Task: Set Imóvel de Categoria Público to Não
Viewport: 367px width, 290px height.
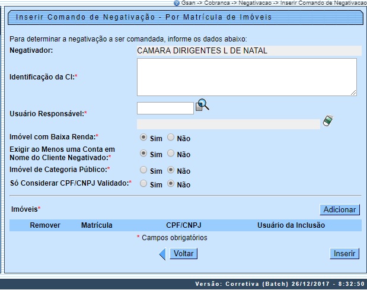Action: [x=171, y=170]
